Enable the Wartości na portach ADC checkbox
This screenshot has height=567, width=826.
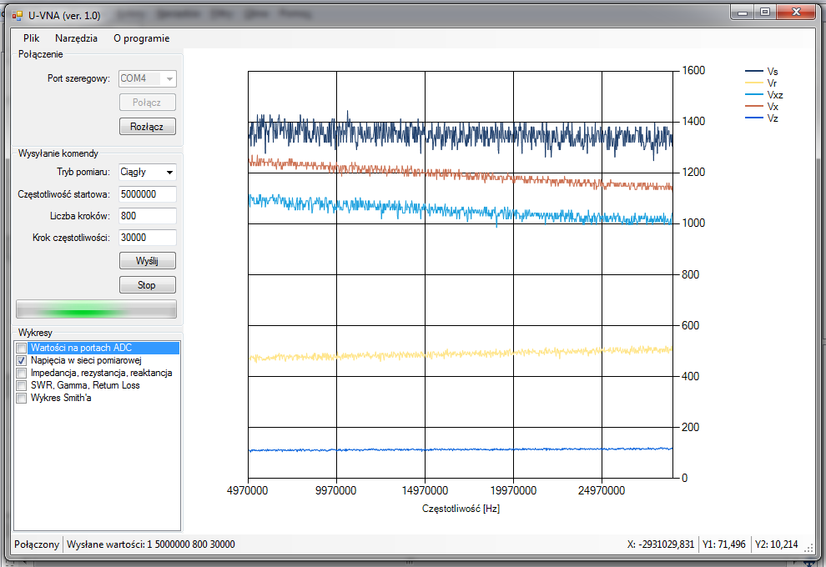point(22,348)
